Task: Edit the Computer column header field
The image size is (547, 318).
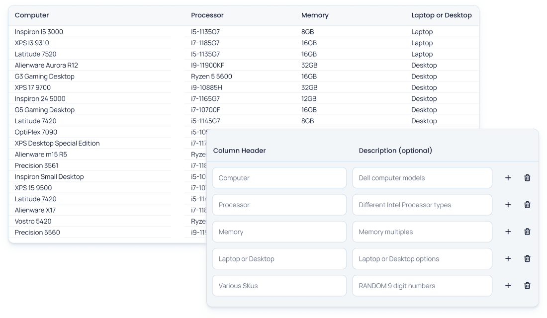Action: [x=279, y=178]
